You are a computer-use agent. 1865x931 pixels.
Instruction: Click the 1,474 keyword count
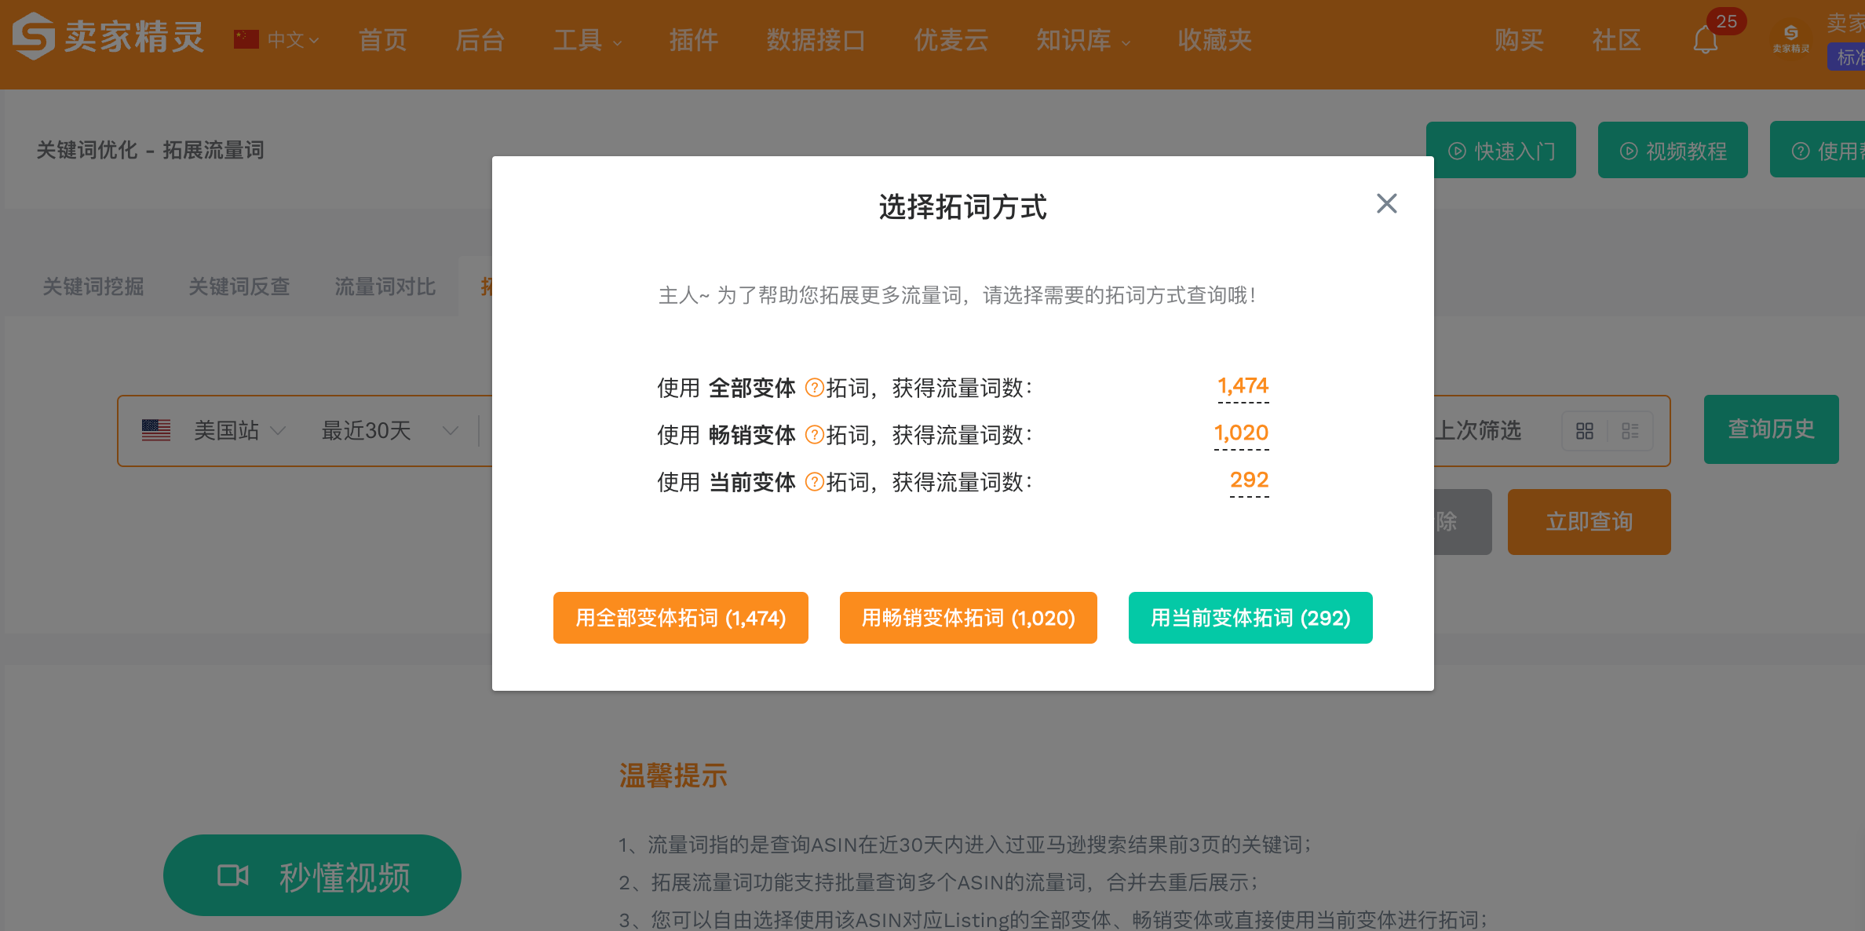(x=1243, y=386)
